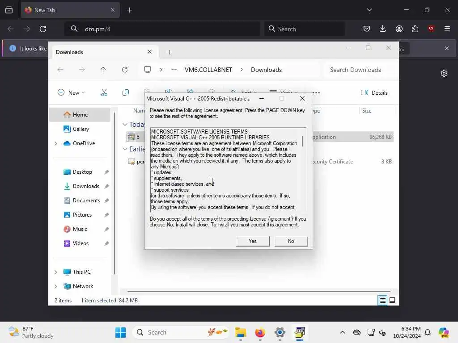Open Settings gear from the taskbar
The width and height of the screenshot is (458, 343).
[280, 332]
